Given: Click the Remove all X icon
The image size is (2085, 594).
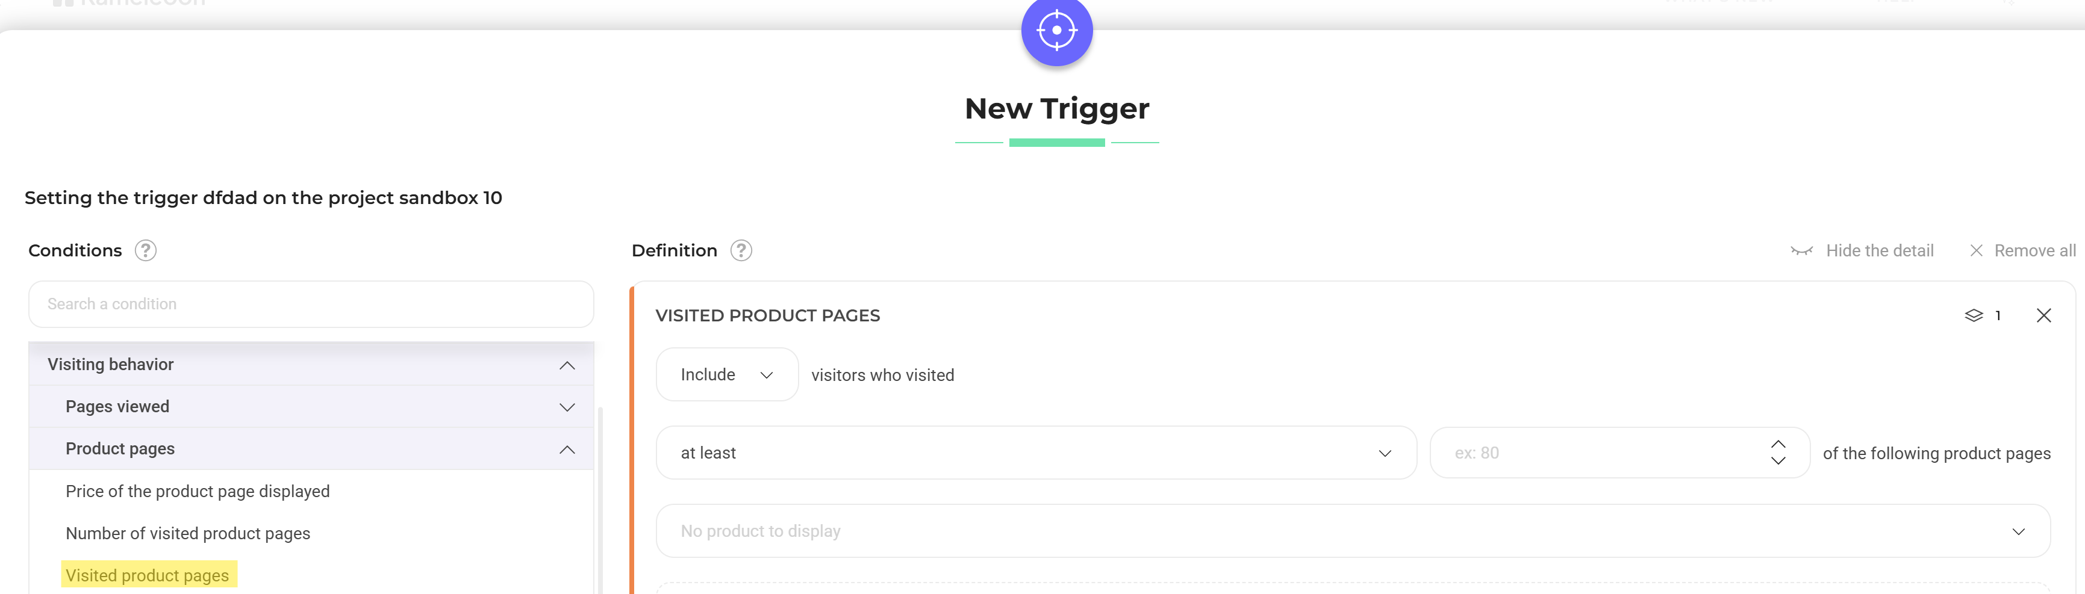Looking at the screenshot, I should click(x=1976, y=251).
